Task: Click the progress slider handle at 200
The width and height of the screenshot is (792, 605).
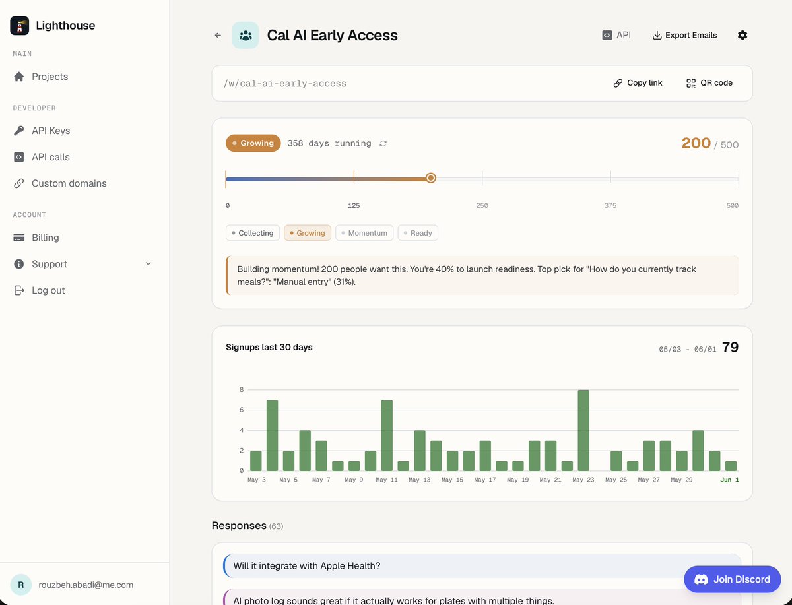Action: point(431,177)
